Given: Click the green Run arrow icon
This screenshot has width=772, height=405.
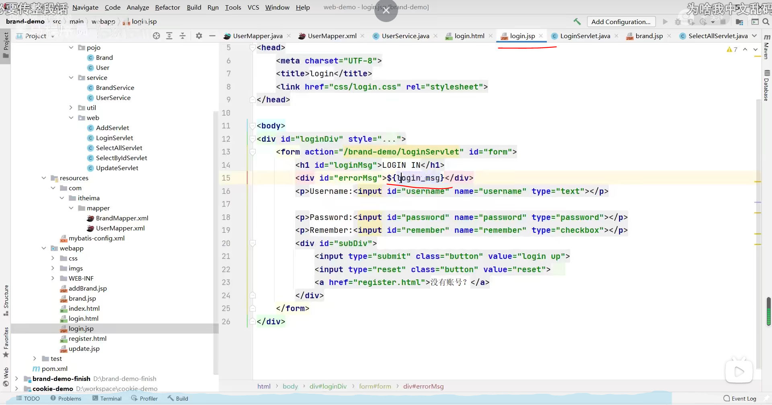Looking at the screenshot, I should click(x=665, y=22).
